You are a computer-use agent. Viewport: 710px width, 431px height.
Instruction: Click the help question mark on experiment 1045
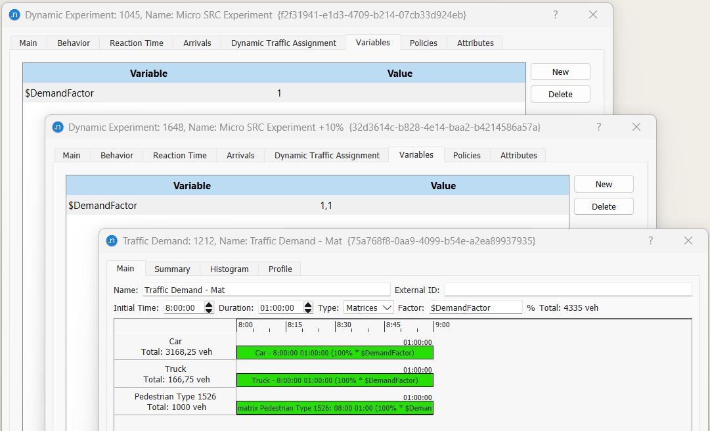[555, 14]
